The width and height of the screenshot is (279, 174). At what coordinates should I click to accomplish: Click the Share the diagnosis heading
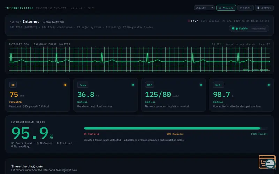pyautogui.click(x=27, y=166)
